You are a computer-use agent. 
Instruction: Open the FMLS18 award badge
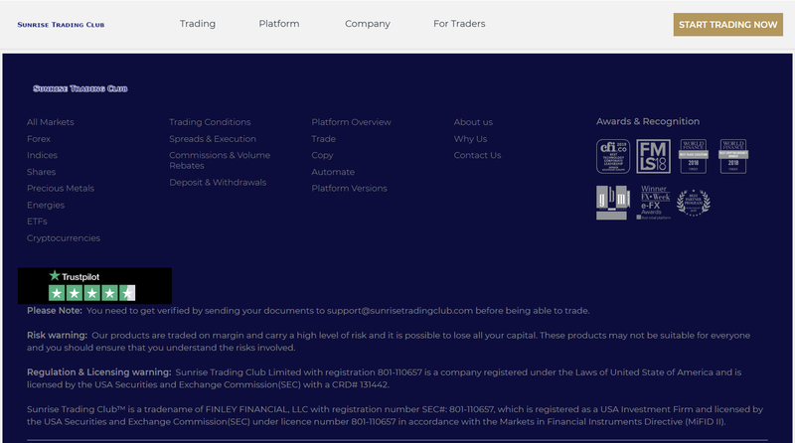(x=653, y=157)
